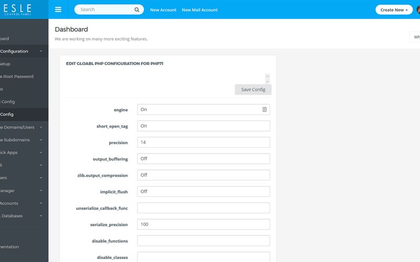This screenshot has height=262, width=420.
Task: Open the Create New dropdown
Action: 394,9
